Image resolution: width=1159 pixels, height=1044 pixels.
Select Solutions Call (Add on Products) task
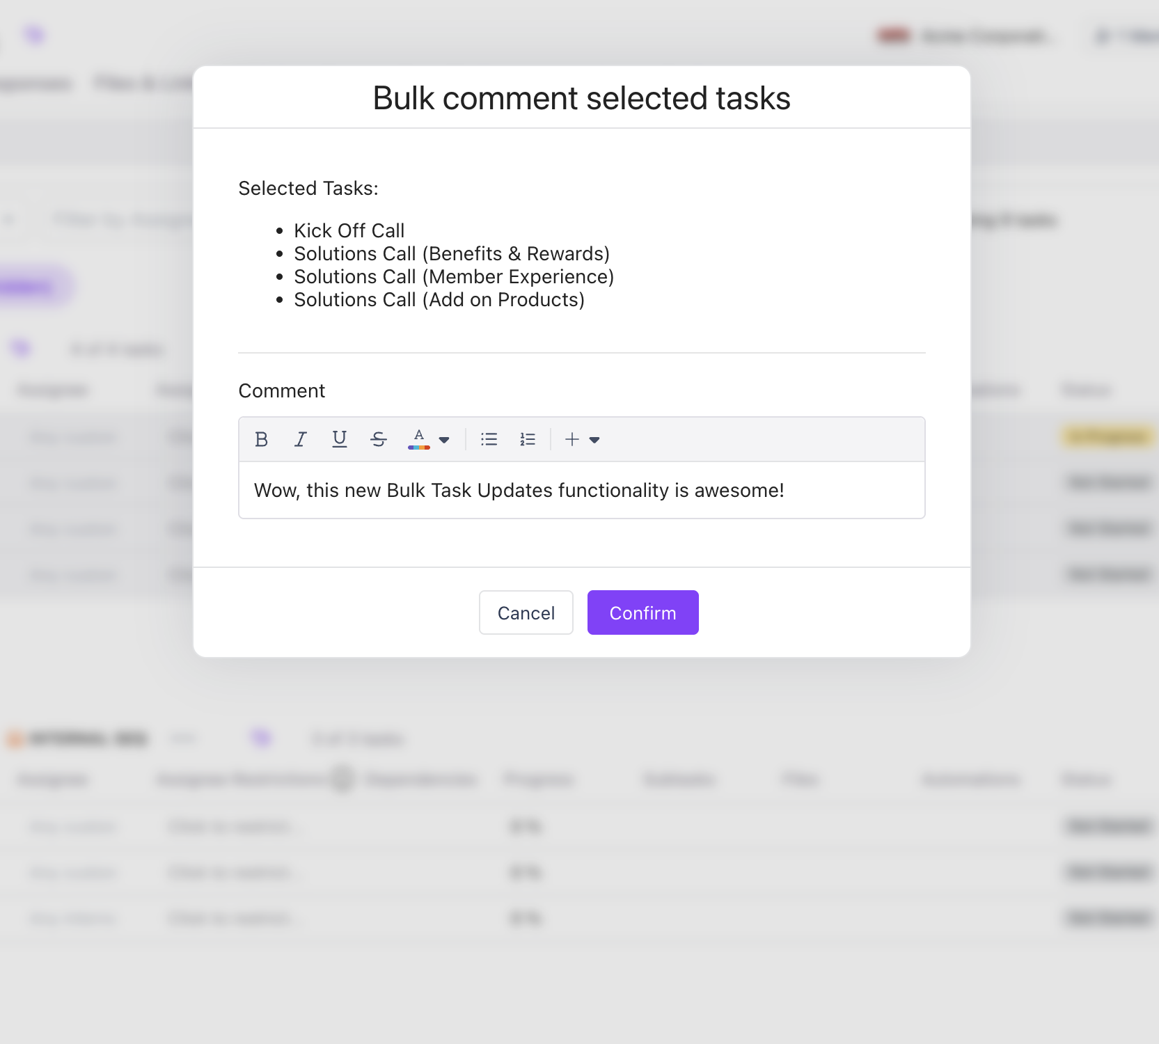(x=439, y=299)
